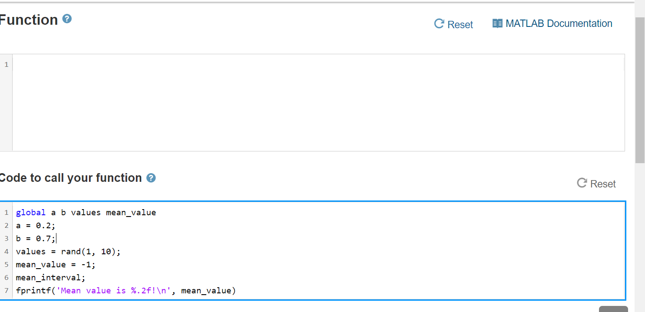Place cursor on the fprintf line
Image resolution: width=645 pixels, height=312 pixels.
(x=126, y=290)
